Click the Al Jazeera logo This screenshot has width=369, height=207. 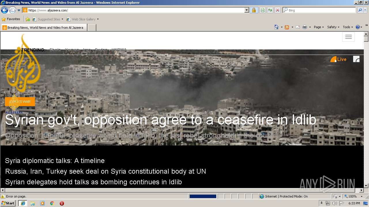(x=23, y=63)
